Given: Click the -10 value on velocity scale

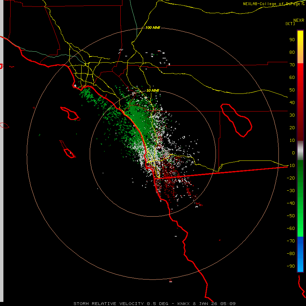Looking at the screenshot, I should point(291,166).
